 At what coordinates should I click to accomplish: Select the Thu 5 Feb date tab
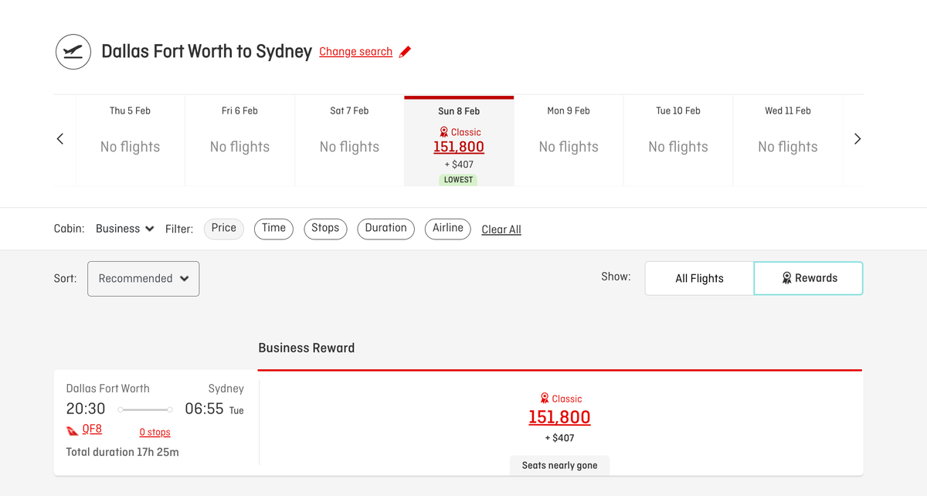[x=130, y=139]
